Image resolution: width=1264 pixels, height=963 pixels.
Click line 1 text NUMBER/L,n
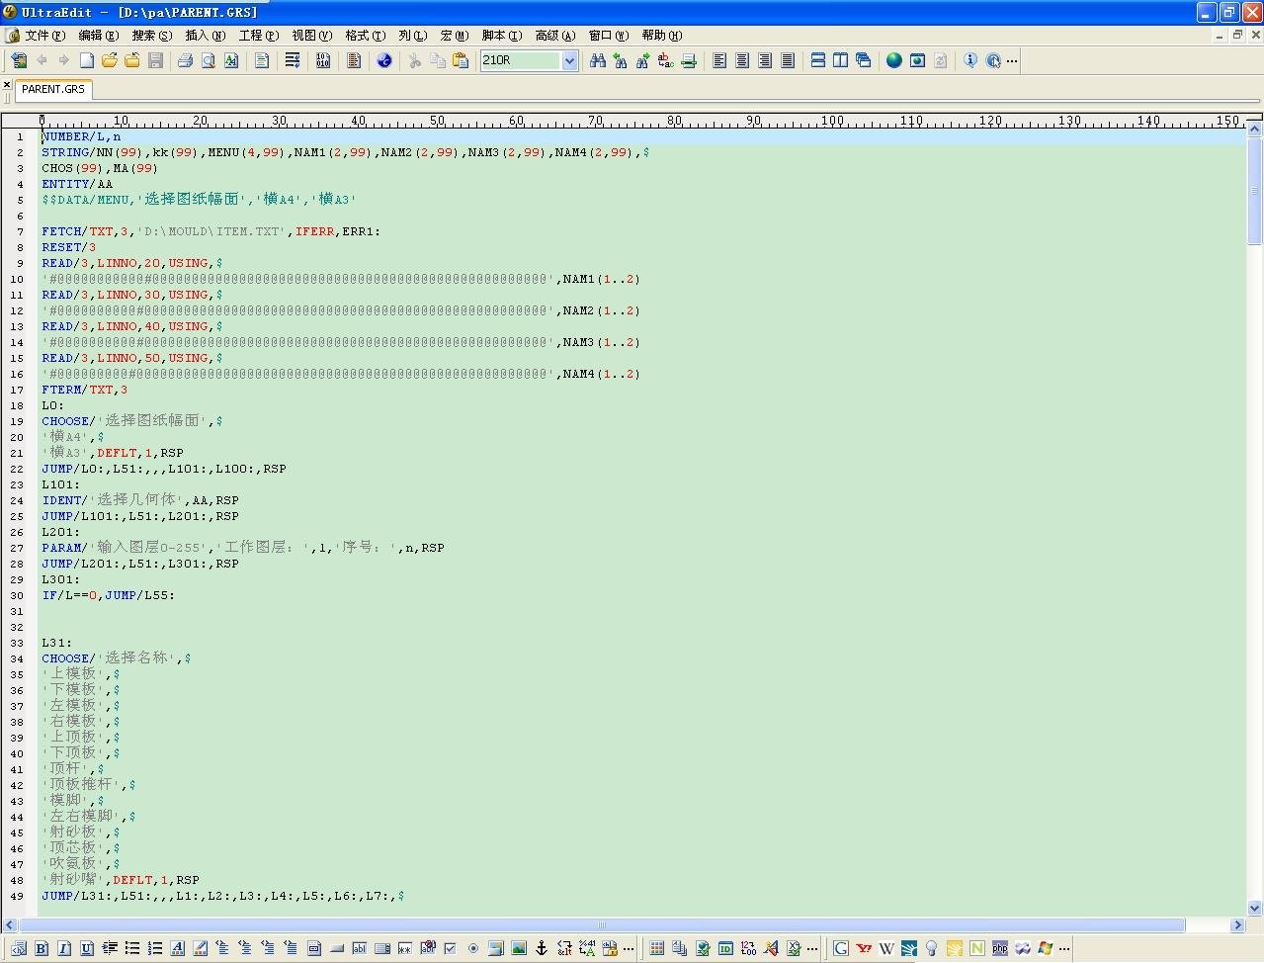coord(81,136)
